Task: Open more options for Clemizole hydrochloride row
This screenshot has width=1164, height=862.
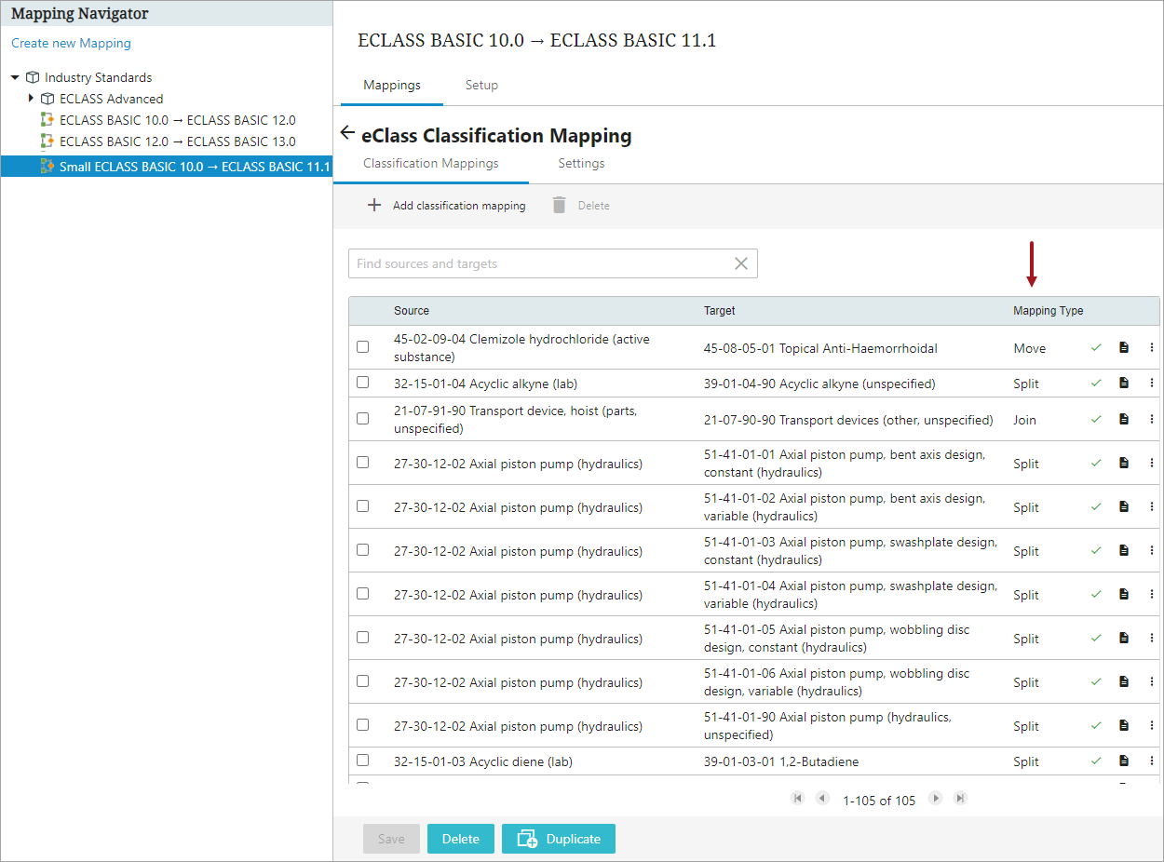Action: (x=1151, y=347)
